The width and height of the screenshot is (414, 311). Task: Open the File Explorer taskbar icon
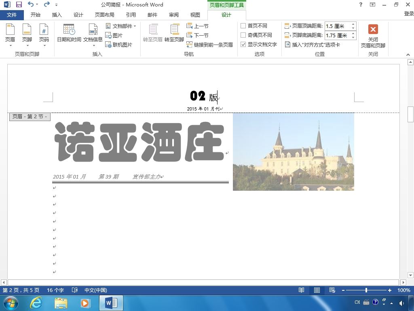click(x=61, y=303)
